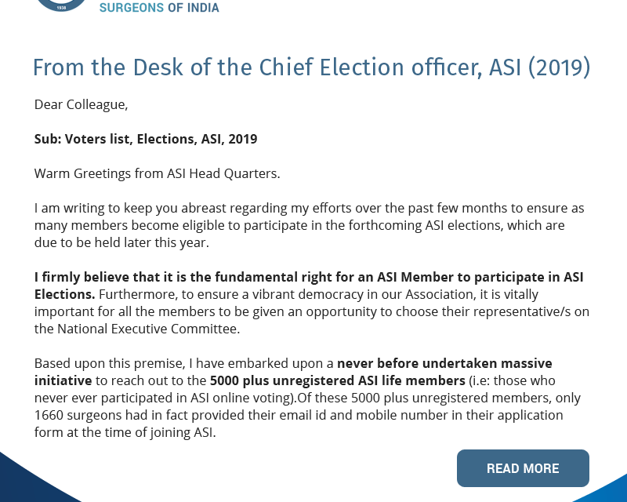Click the 'ASI (2019)' part of the heading
Viewport: 627px width, 502px height.
click(x=539, y=67)
